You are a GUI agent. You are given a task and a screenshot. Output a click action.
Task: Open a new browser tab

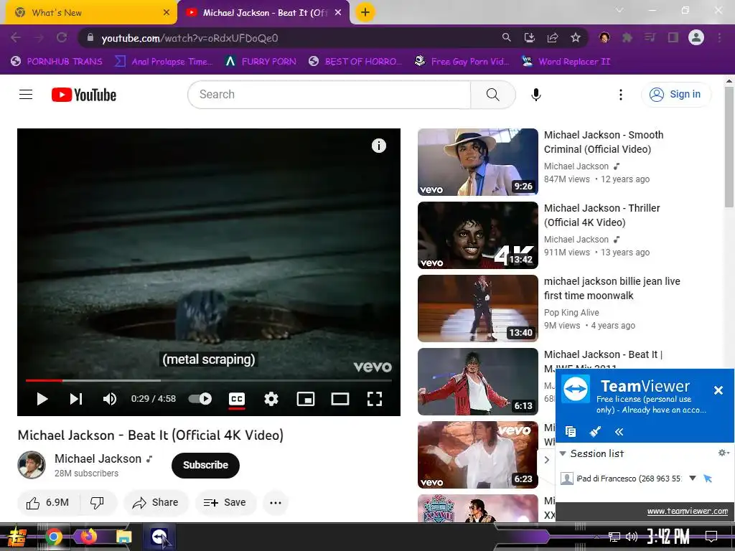(365, 12)
